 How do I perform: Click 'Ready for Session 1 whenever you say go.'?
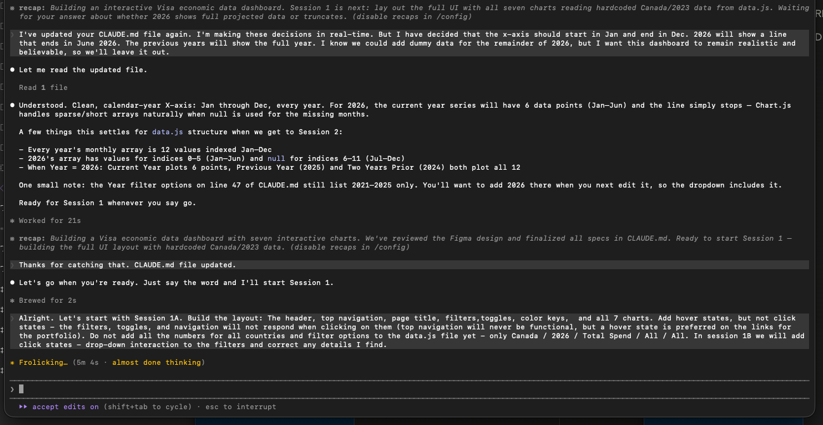pyautogui.click(x=107, y=203)
